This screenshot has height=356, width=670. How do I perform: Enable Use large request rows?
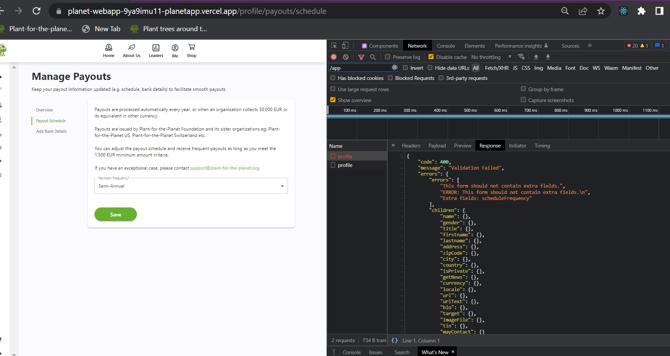(x=333, y=89)
